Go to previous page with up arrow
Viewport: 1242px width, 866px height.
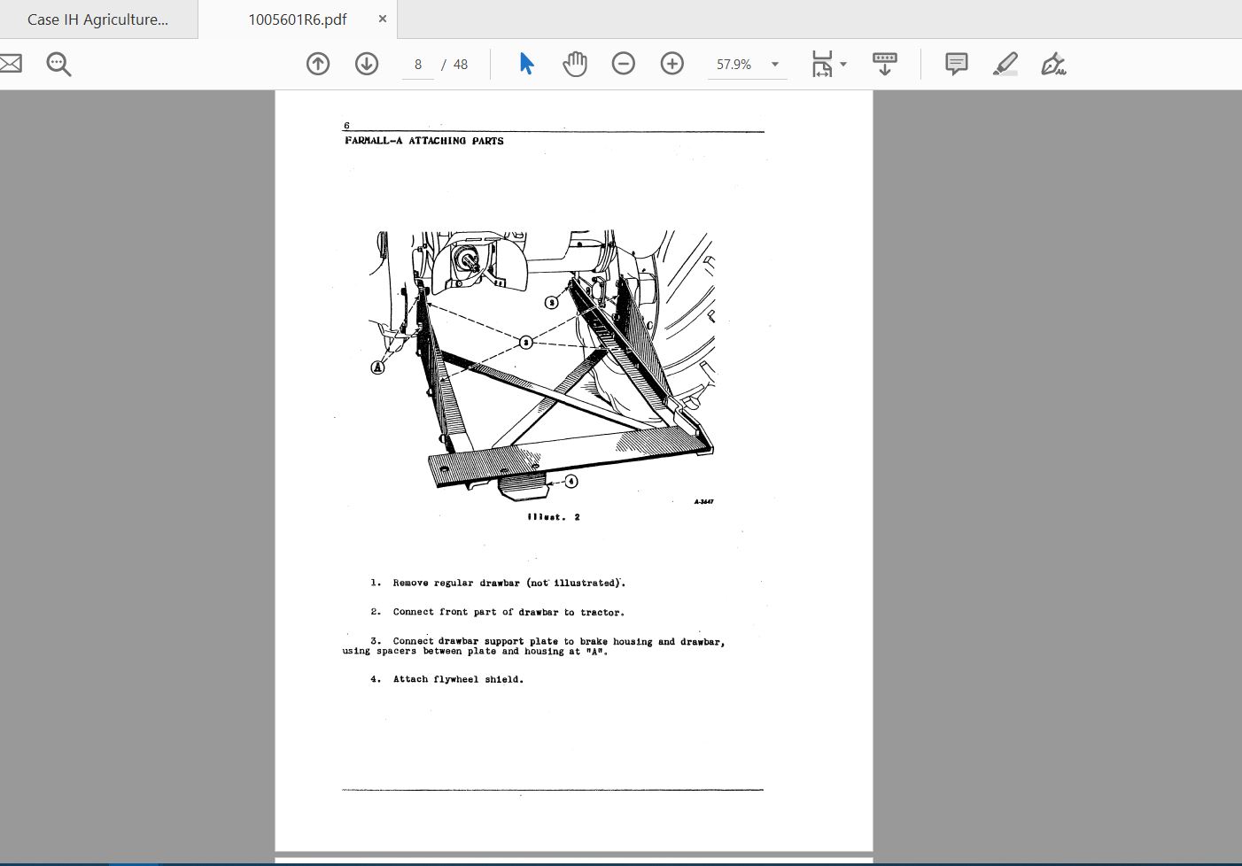(x=318, y=64)
